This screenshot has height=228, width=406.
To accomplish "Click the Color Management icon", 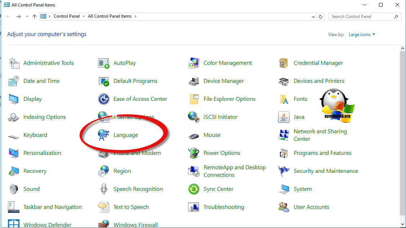I will (194, 63).
